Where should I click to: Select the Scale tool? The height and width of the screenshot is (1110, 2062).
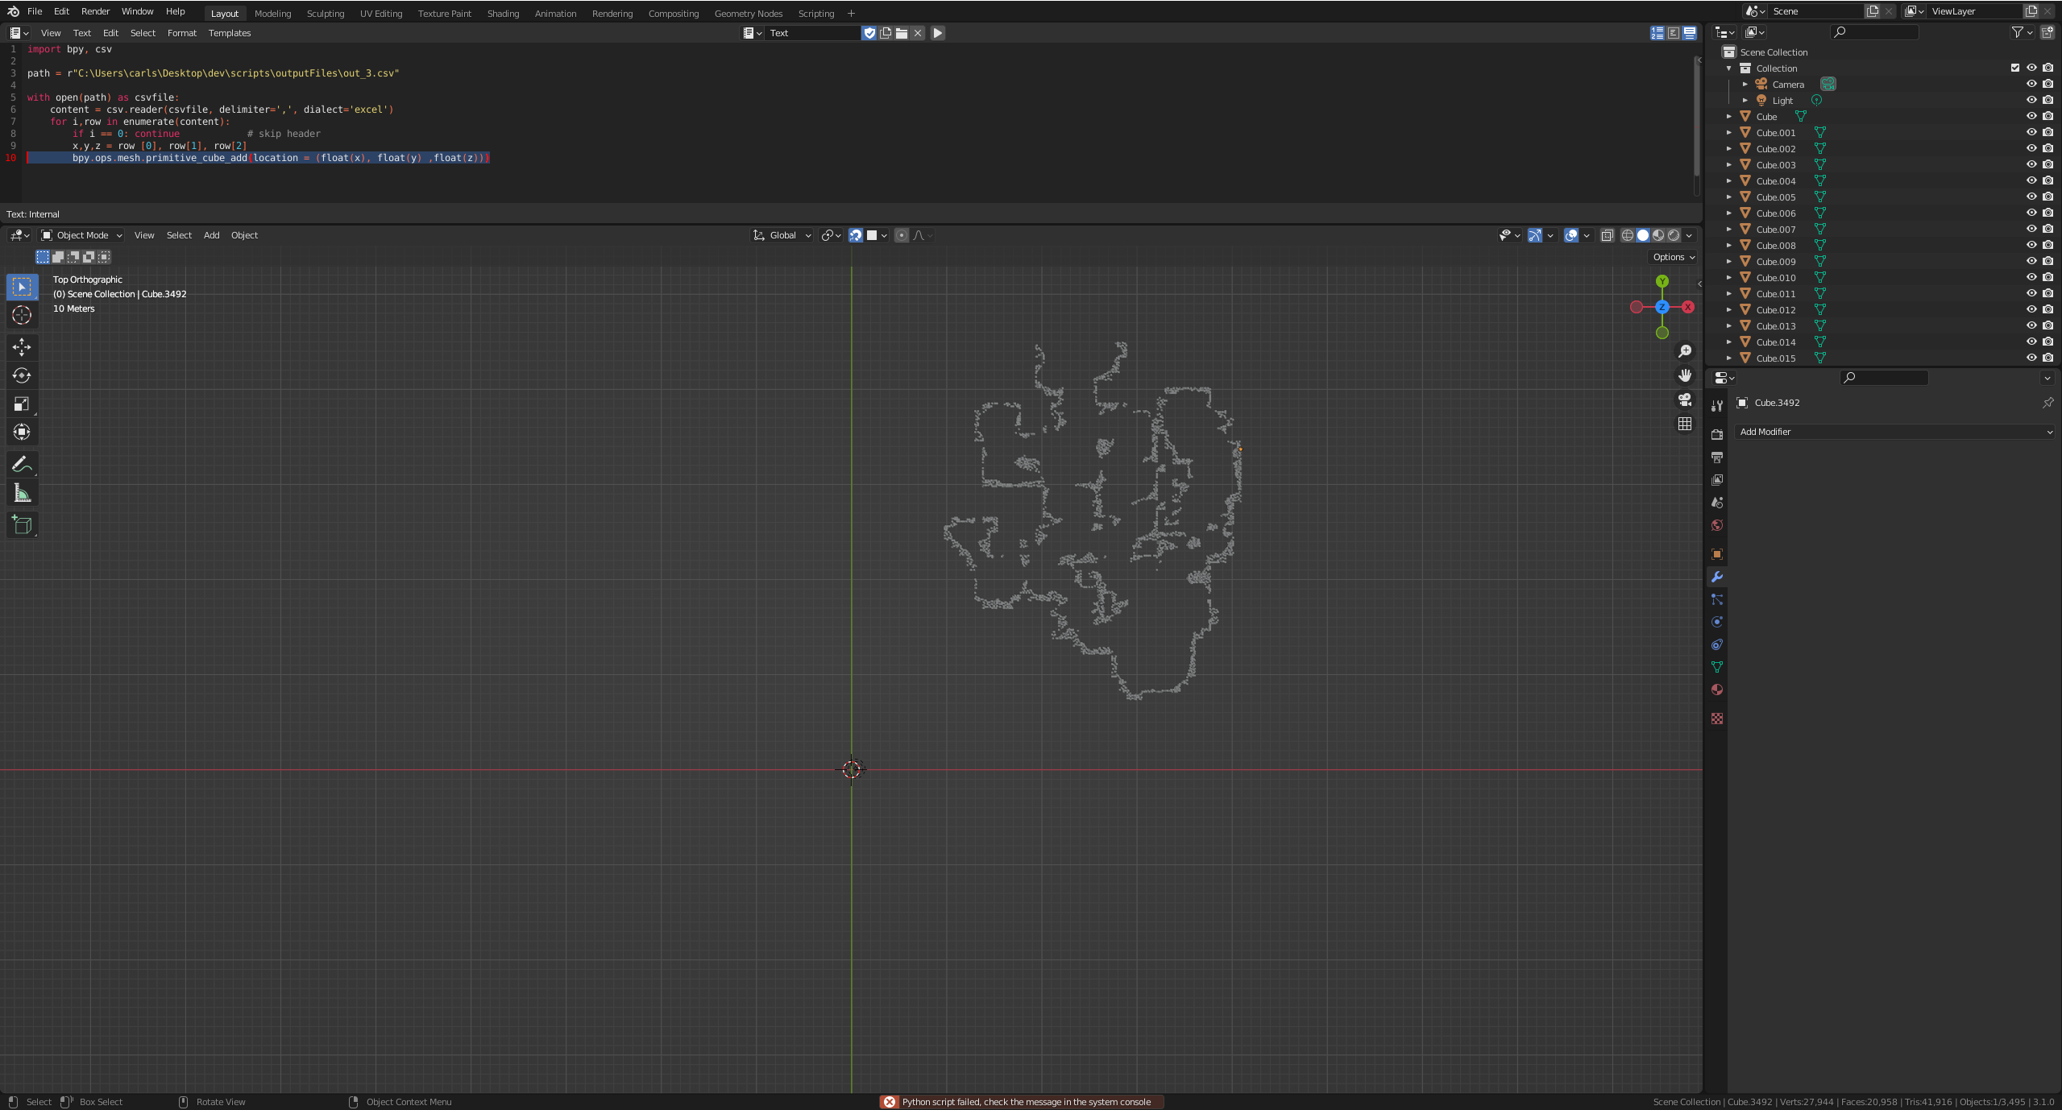[x=22, y=404]
